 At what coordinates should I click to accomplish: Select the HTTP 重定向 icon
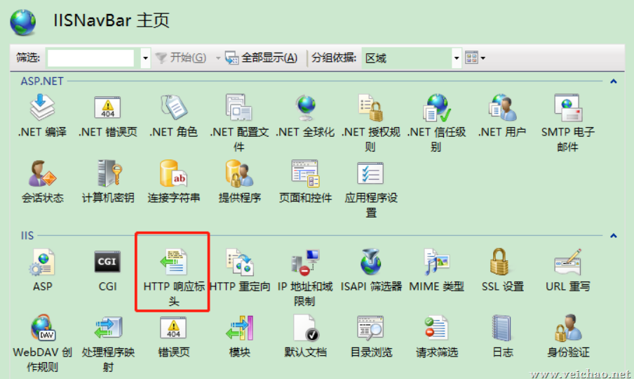[239, 262]
